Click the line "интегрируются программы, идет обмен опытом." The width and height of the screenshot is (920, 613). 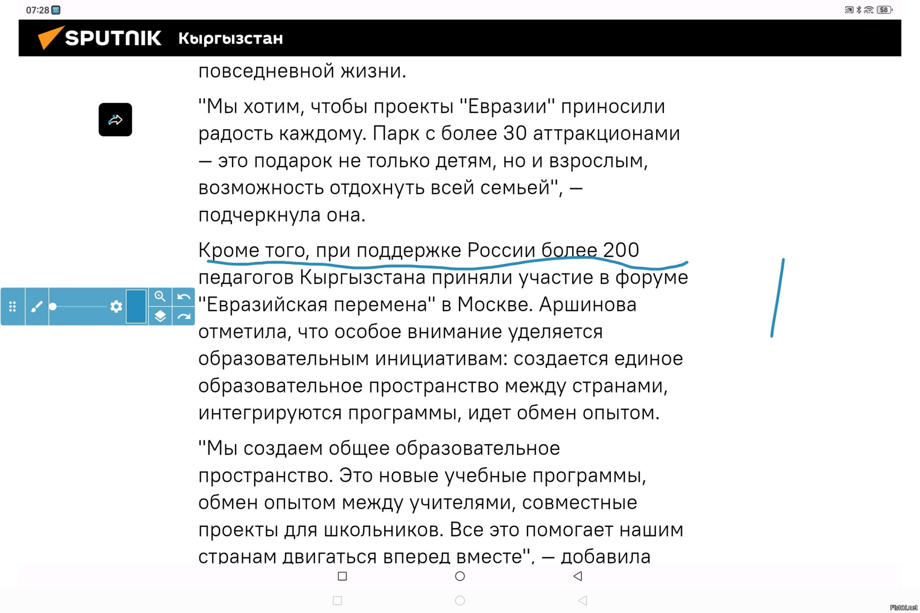pyautogui.click(x=429, y=413)
